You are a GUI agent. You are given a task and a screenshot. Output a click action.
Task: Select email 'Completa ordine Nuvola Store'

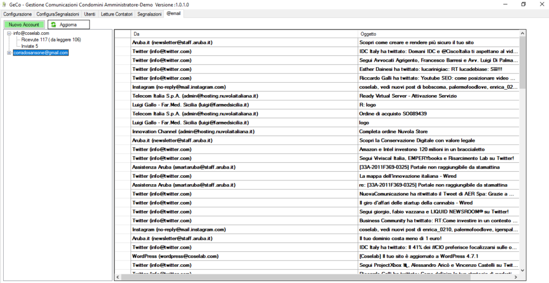tap(439, 132)
